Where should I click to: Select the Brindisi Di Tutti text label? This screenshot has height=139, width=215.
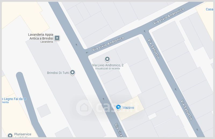click(58, 73)
